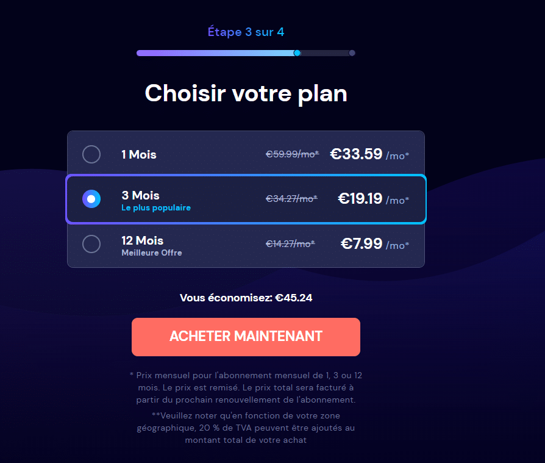
Task: Select the 3 Mois plan radio button
Action: [x=91, y=199]
